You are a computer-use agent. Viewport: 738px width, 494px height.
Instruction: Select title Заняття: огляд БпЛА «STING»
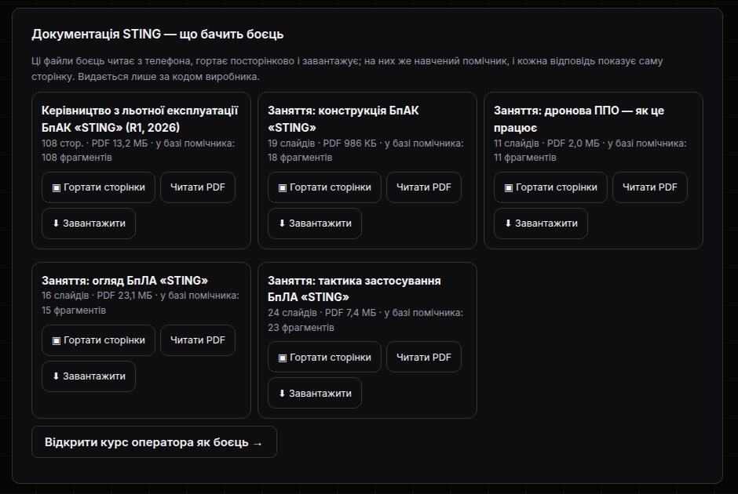(x=125, y=281)
